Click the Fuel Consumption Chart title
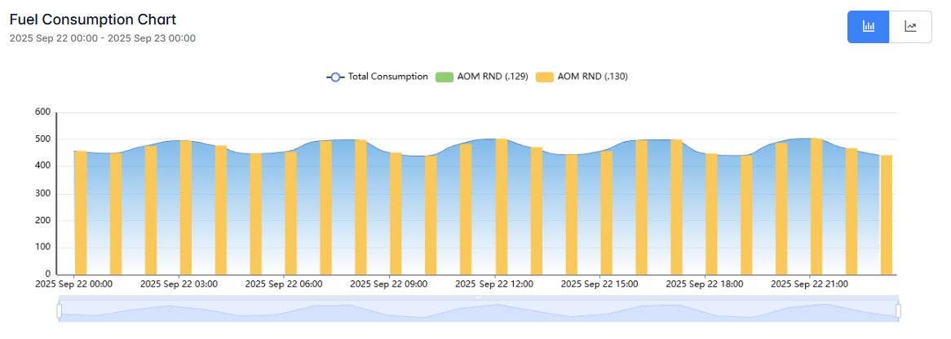 click(x=93, y=20)
